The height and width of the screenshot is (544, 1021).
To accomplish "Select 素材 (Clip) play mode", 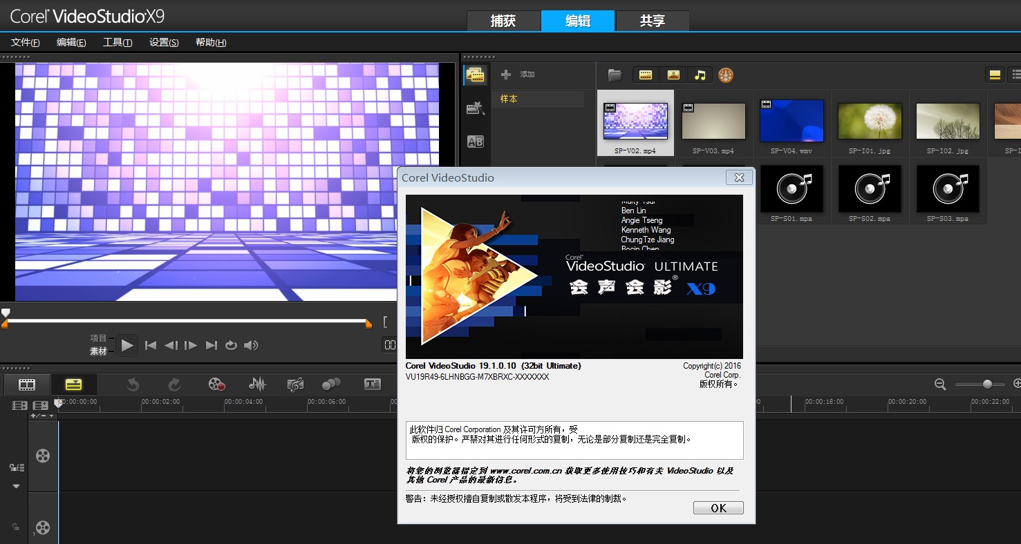I will tap(98, 351).
